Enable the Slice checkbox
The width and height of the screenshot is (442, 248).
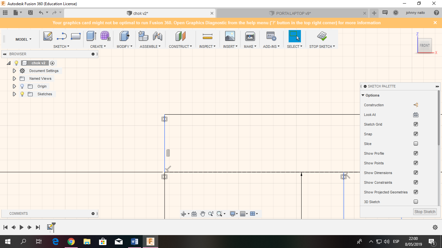[416, 144]
